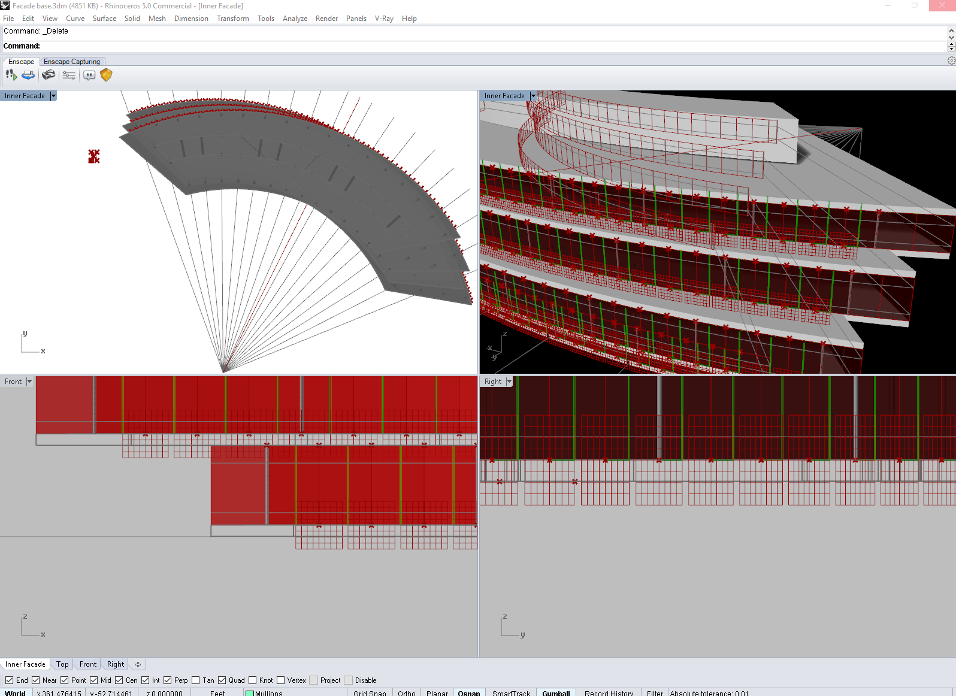
Task: Start Enscape walk mode icon
Action: pyautogui.click(x=11, y=75)
